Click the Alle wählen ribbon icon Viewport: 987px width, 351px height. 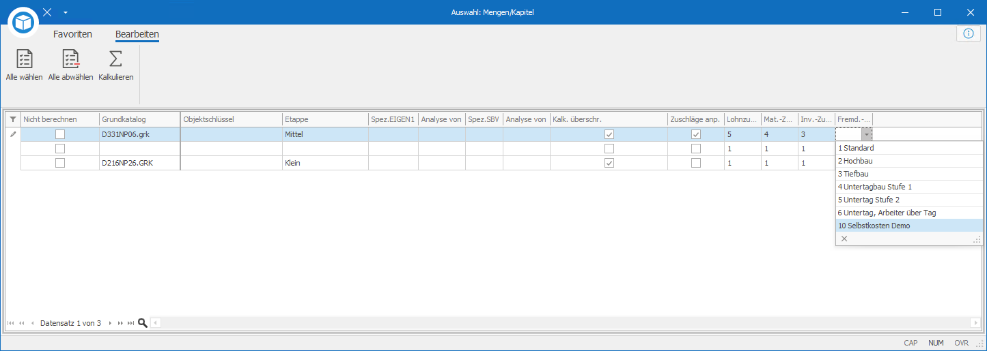point(25,59)
